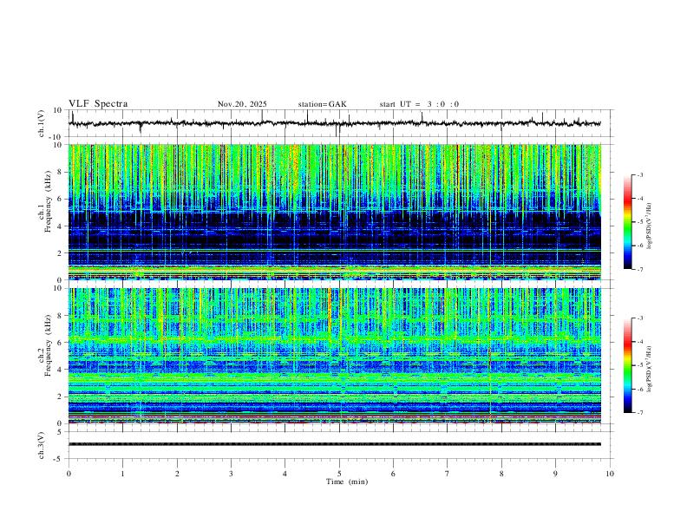Screen dimensions: 687x531
Task: Click the "VLF Spectra" plot title
Action: [98, 104]
